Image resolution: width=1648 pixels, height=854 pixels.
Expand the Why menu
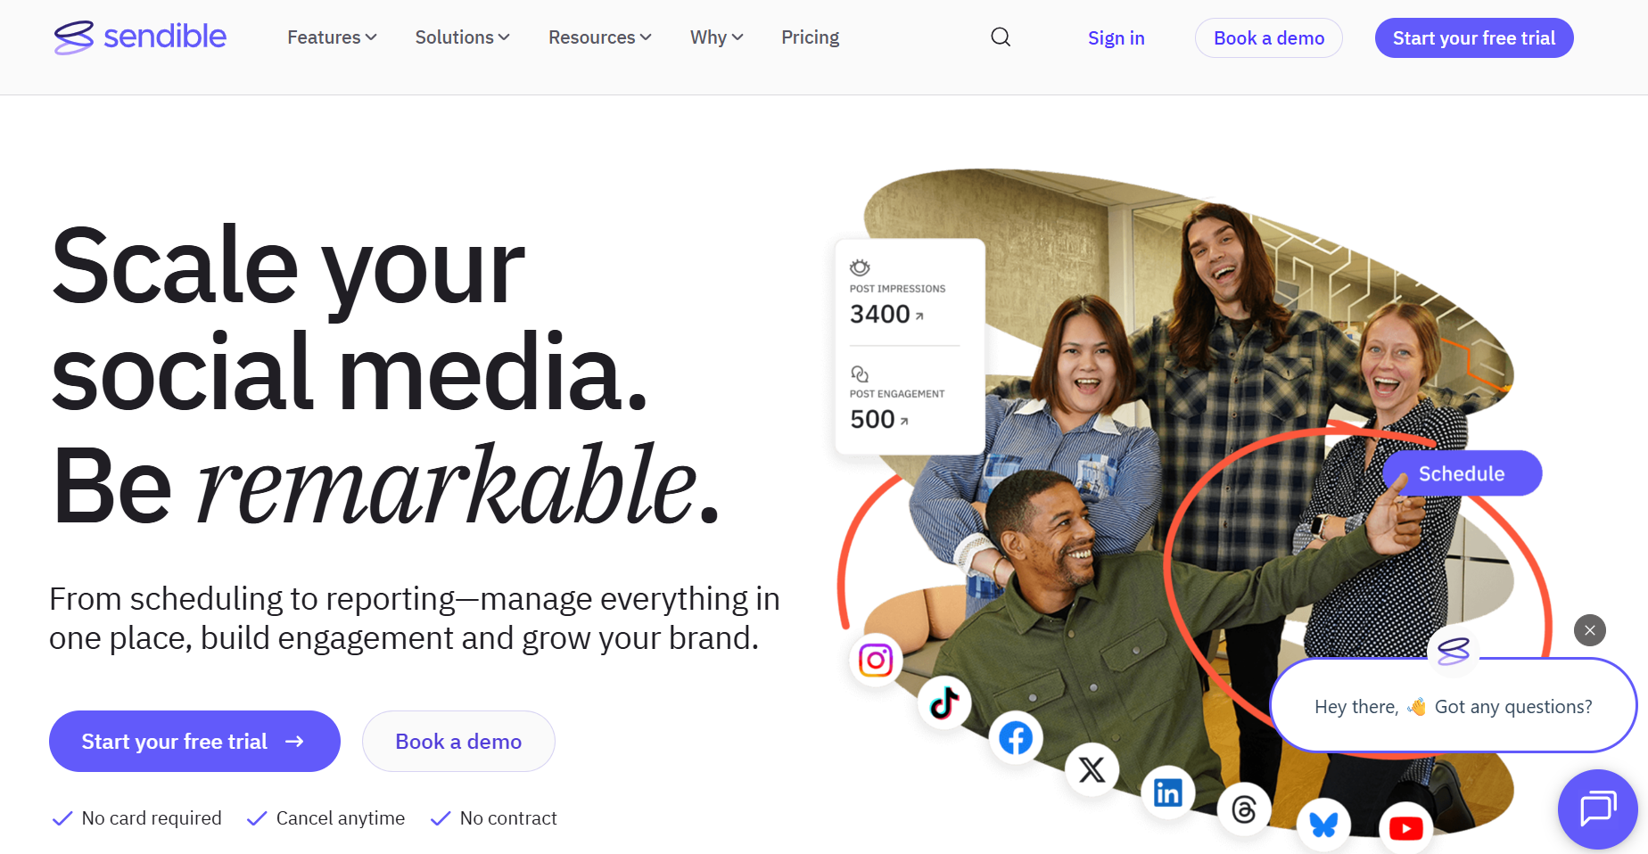(716, 37)
